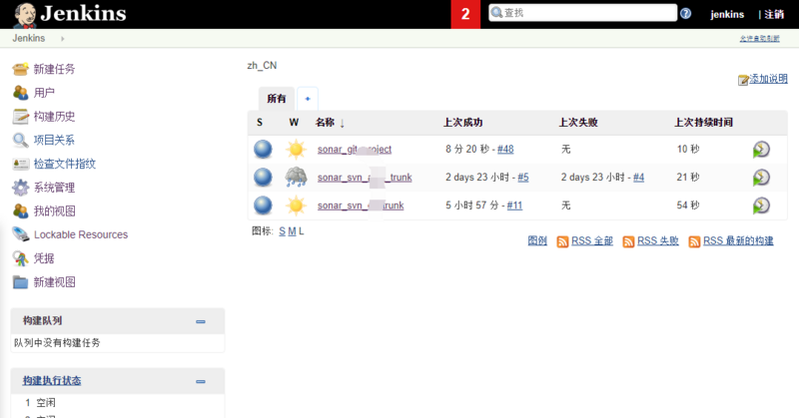Click the 项目关系 magnifier icon
The image size is (799, 418).
[x=20, y=140]
